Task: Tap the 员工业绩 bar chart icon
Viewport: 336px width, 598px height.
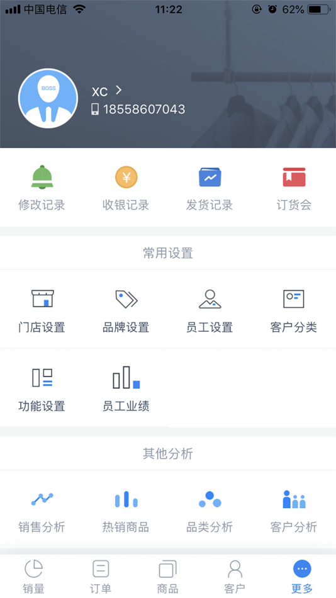Action: pos(126,377)
